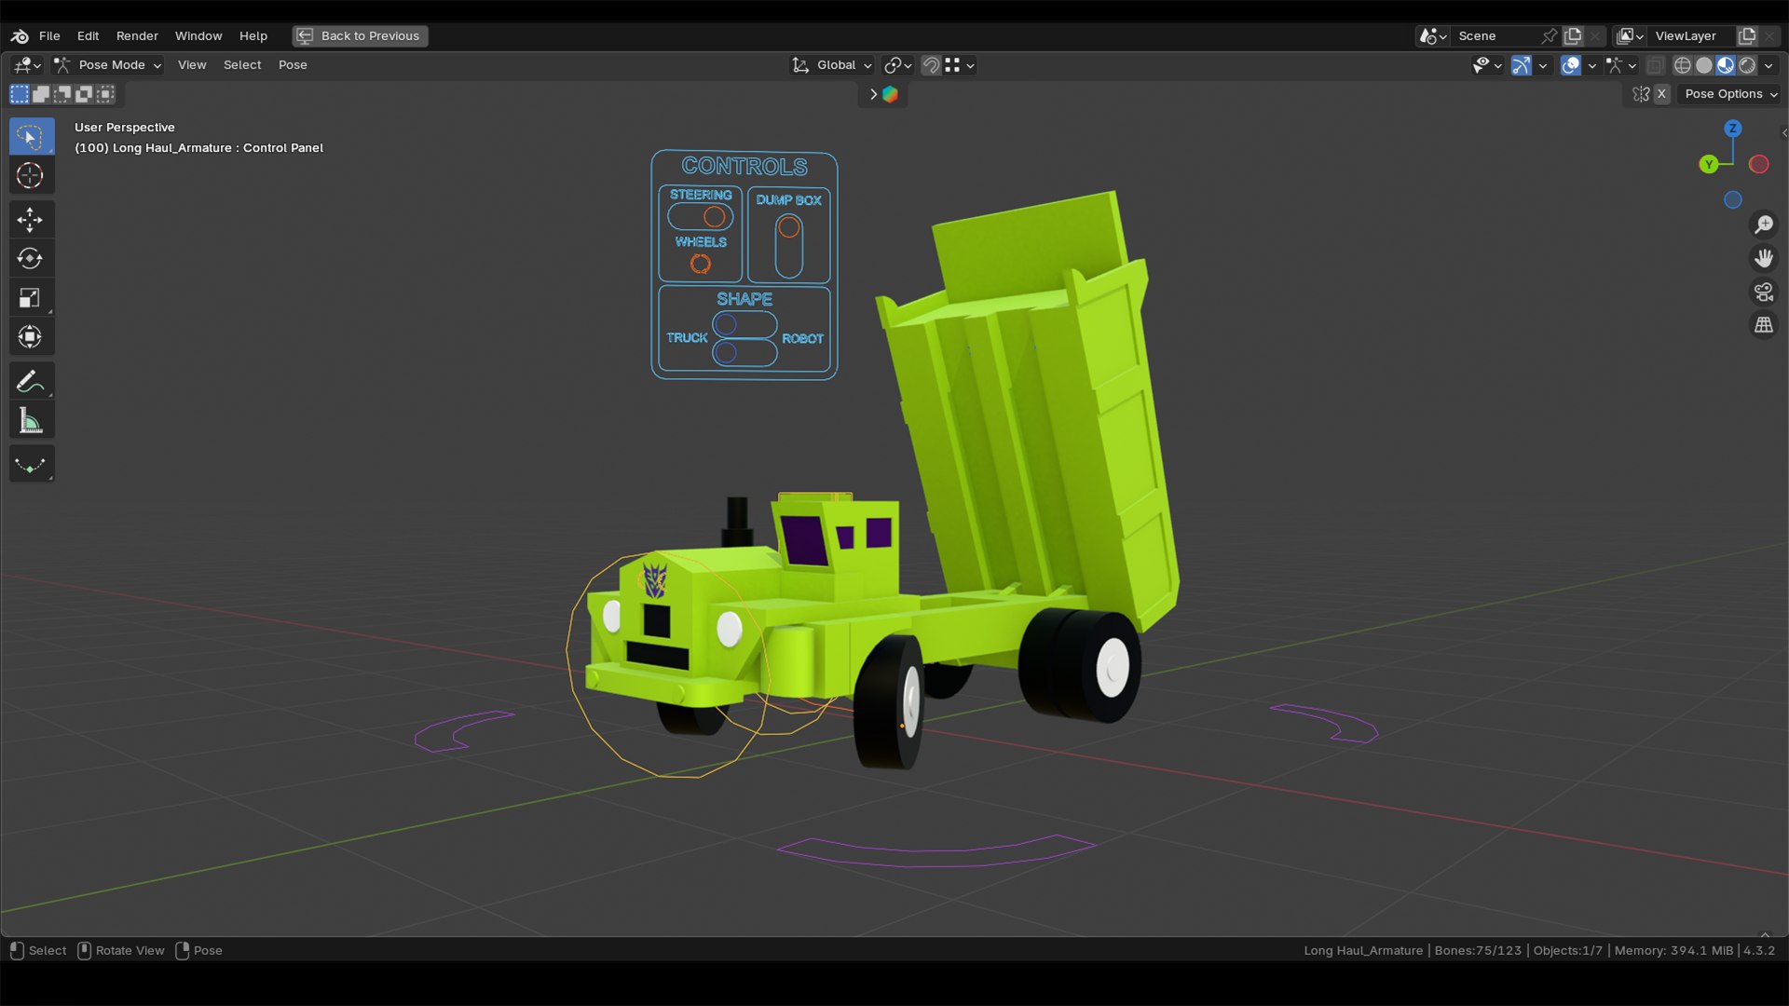Screen dimensions: 1789x1006
Task: Create a new scene with duplicate icon
Action: pyautogui.click(x=1574, y=36)
